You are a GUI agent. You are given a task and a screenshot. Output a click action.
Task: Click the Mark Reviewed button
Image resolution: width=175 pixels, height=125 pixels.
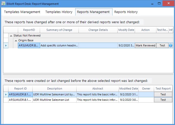pyautogui.click(x=145, y=45)
